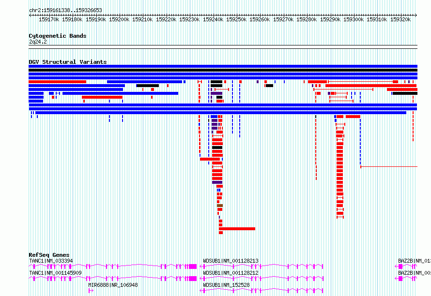Image resolution: width=431 pixels, height=296 pixels.
Task: Select the TANC1 NM_033394 gene model glyph
Action: 113,266
